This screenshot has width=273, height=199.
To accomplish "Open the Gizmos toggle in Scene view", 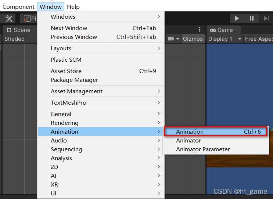I will [x=193, y=39].
